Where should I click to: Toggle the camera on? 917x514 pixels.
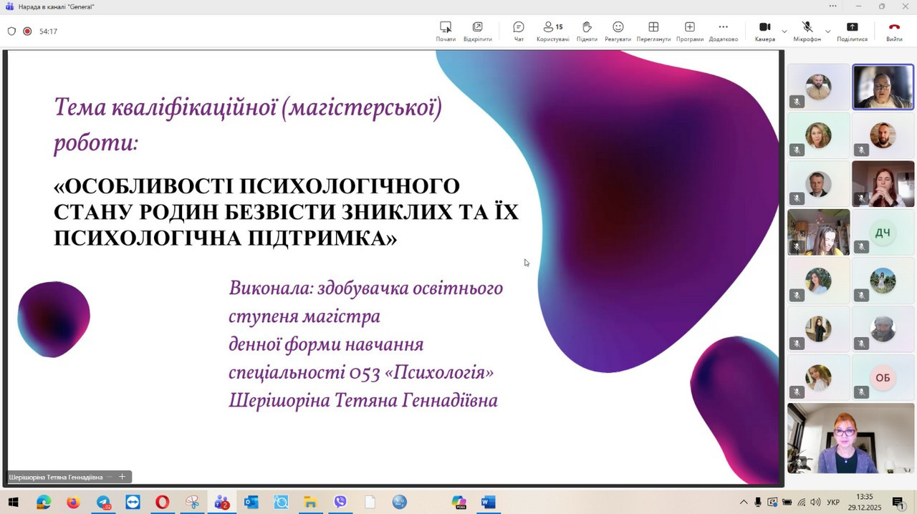(764, 31)
